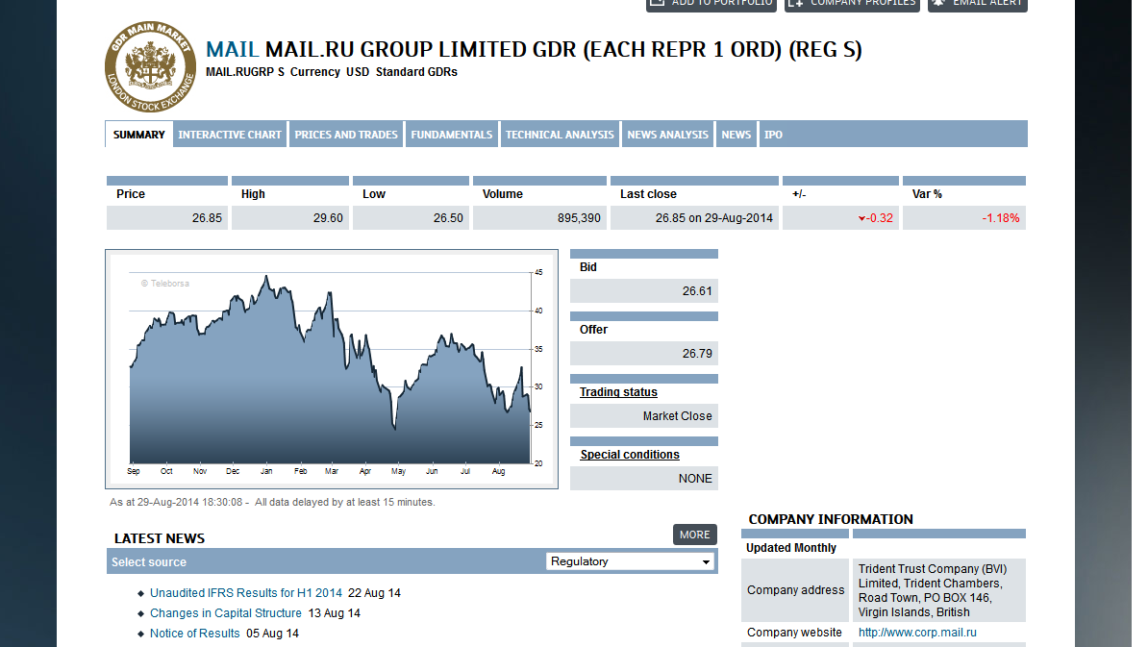This screenshot has height=647, width=1148.
Task: Open the Prices and Trades tab
Action: pyautogui.click(x=346, y=135)
